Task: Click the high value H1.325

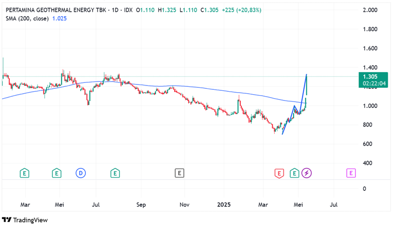Action: [167, 10]
